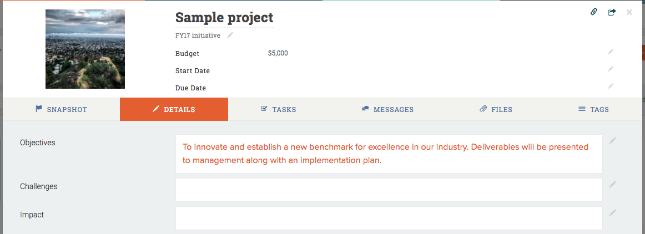Click the Due Date edit pencil
The image size is (645, 234).
coord(611,87)
